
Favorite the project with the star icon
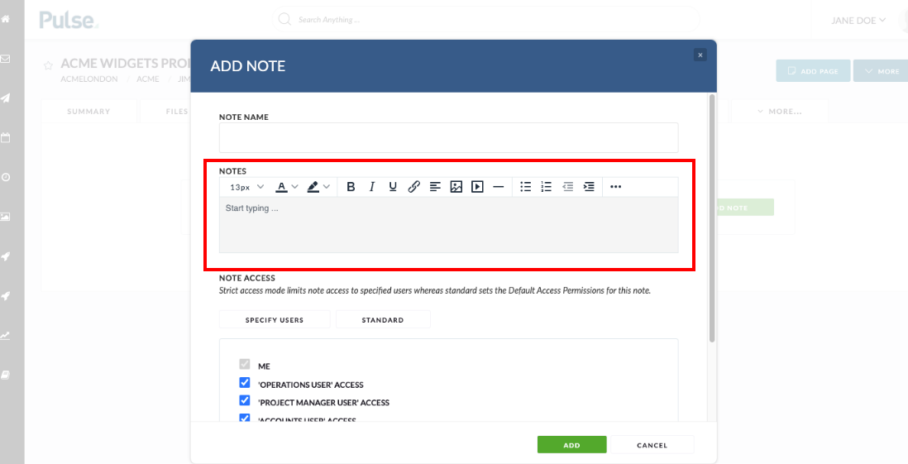[48, 65]
